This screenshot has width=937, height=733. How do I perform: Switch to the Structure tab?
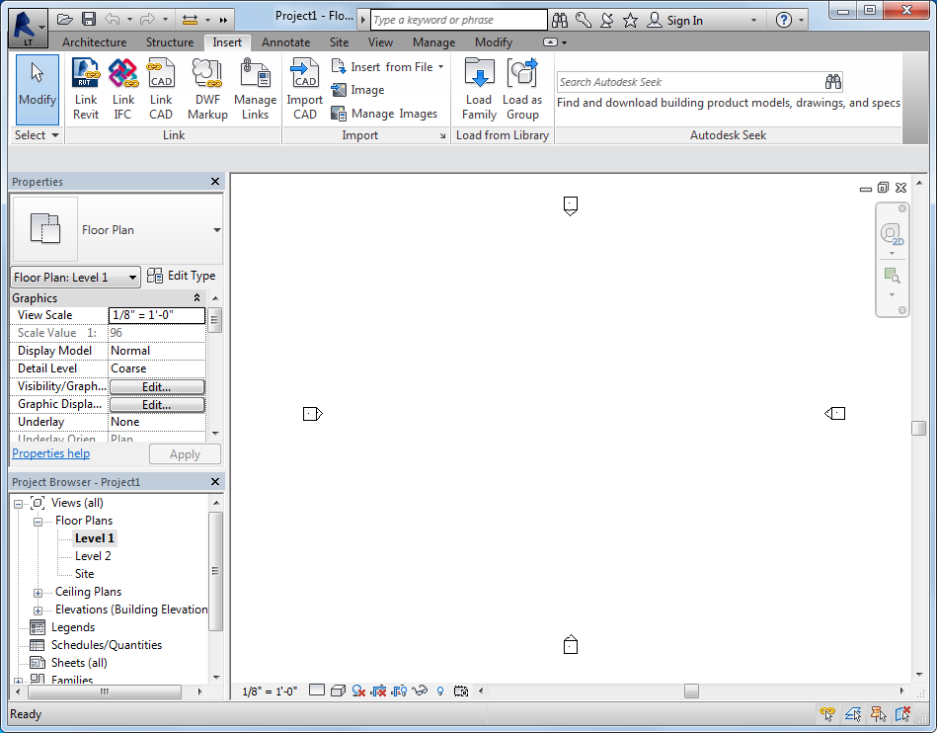(x=170, y=42)
